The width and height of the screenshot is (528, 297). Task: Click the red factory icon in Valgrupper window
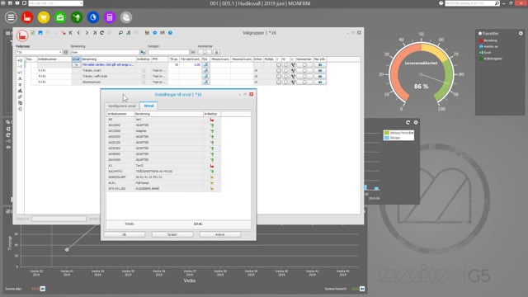point(22,35)
